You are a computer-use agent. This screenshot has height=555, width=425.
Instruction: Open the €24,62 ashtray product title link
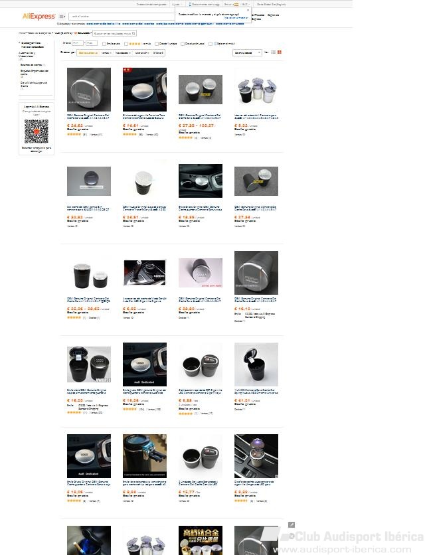click(88, 117)
